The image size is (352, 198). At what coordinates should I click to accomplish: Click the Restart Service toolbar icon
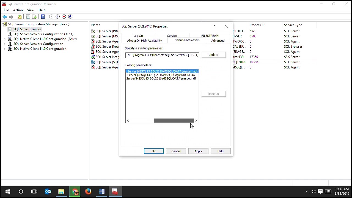click(70, 17)
